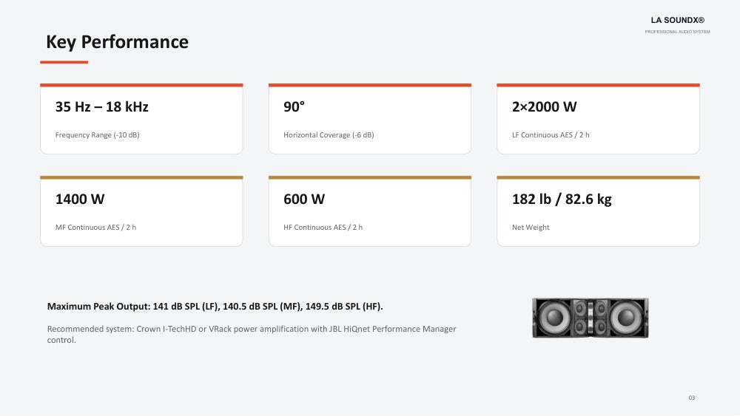The image size is (740, 416).
Task: Click the MF Continuous AES / 2 h label
Action: click(95, 227)
